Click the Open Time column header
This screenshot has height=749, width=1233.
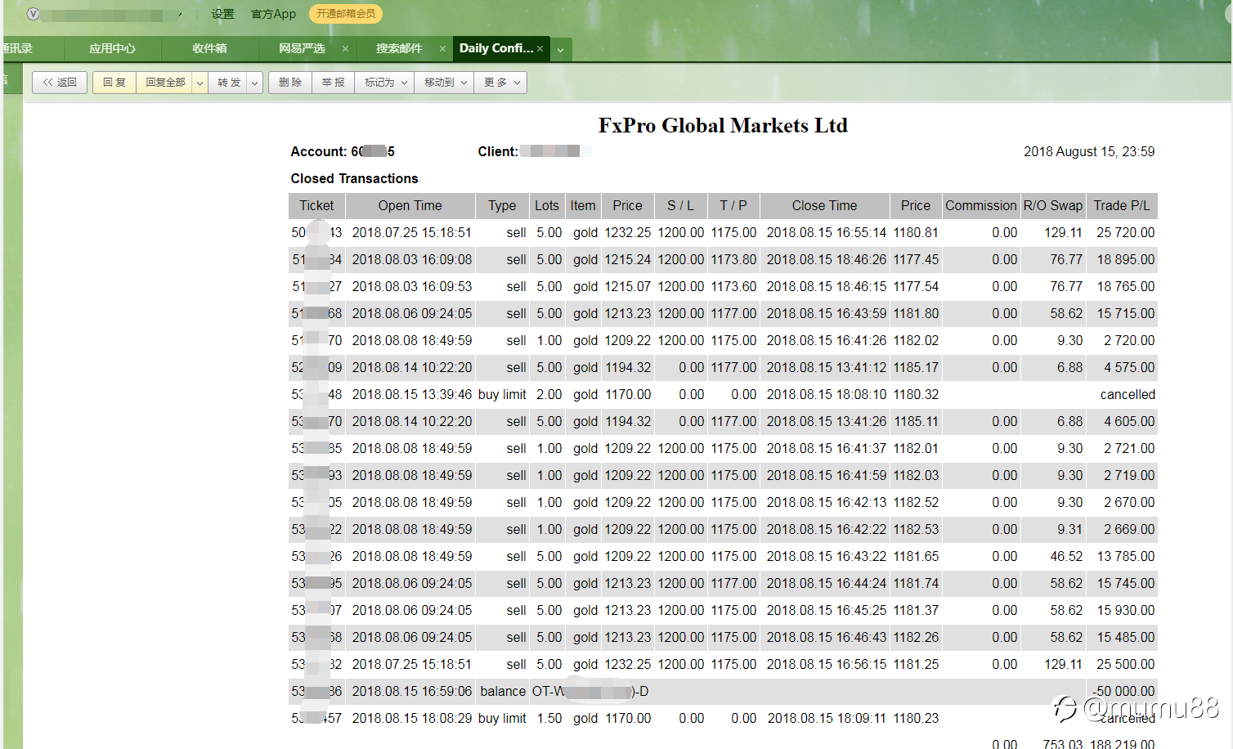[410, 206]
